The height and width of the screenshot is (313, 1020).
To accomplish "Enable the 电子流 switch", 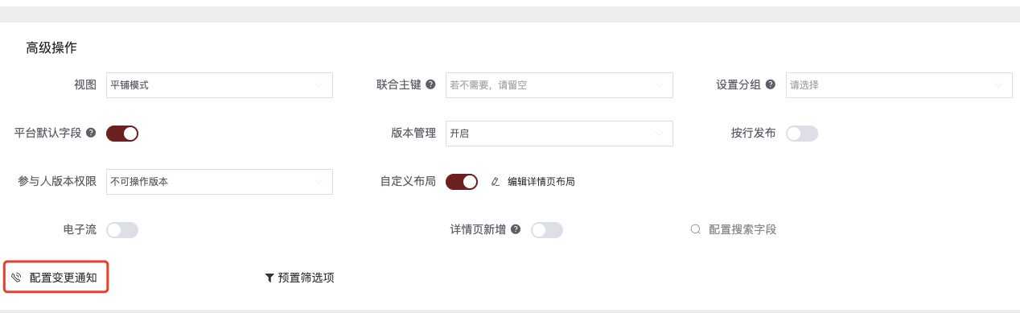I will pyautogui.click(x=122, y=230).
